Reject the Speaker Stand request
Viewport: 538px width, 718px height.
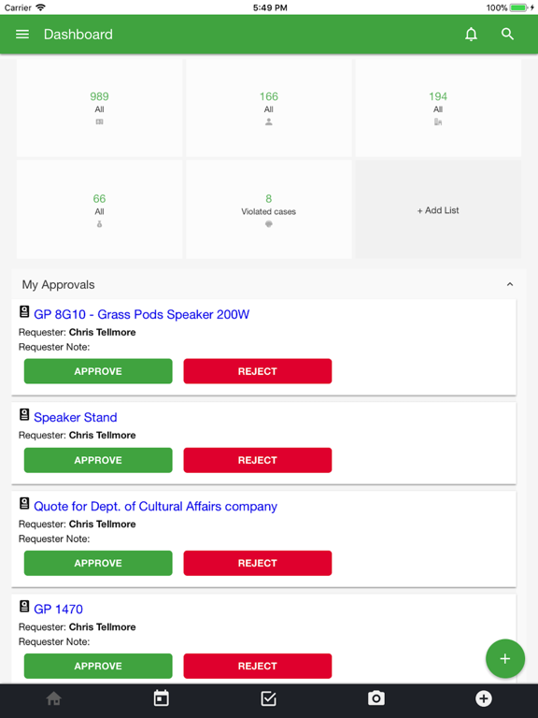(258, 460)
